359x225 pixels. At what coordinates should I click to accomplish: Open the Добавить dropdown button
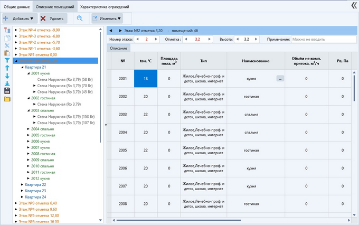[20, 18]
